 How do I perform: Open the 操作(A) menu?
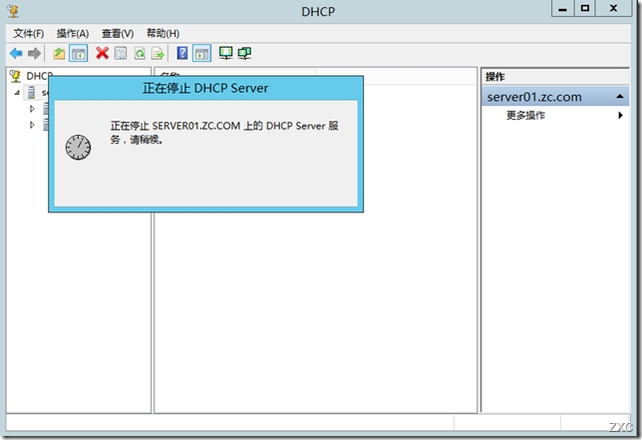tap(73, 34)
